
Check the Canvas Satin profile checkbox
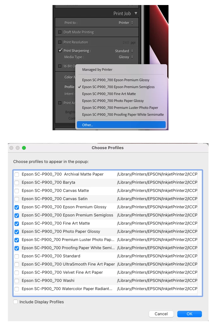[17, 199]
